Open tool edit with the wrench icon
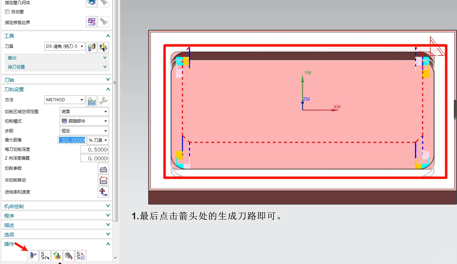Screen dimensions: 457x264 tap(103, 47)
